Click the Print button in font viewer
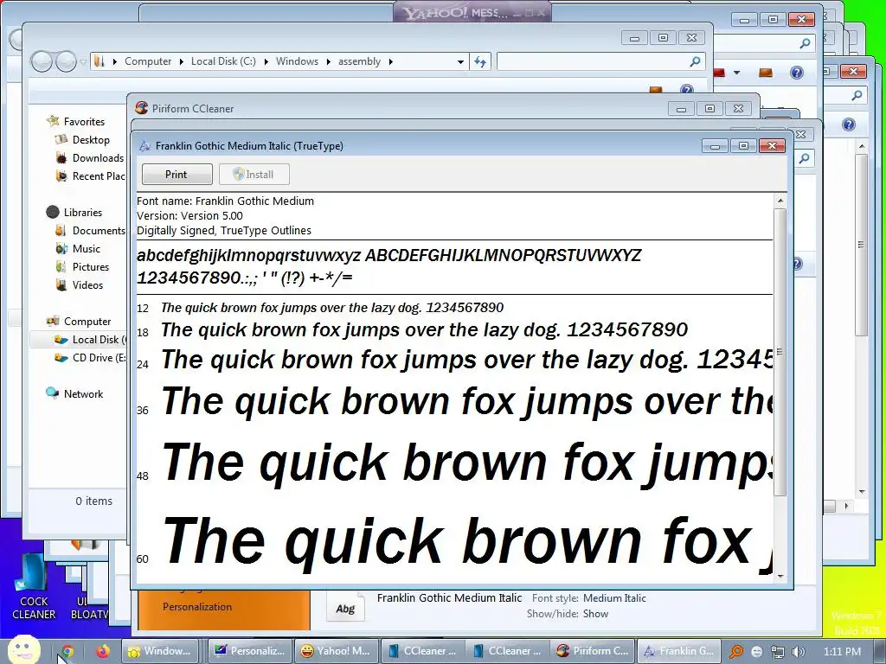 point(177,175)
